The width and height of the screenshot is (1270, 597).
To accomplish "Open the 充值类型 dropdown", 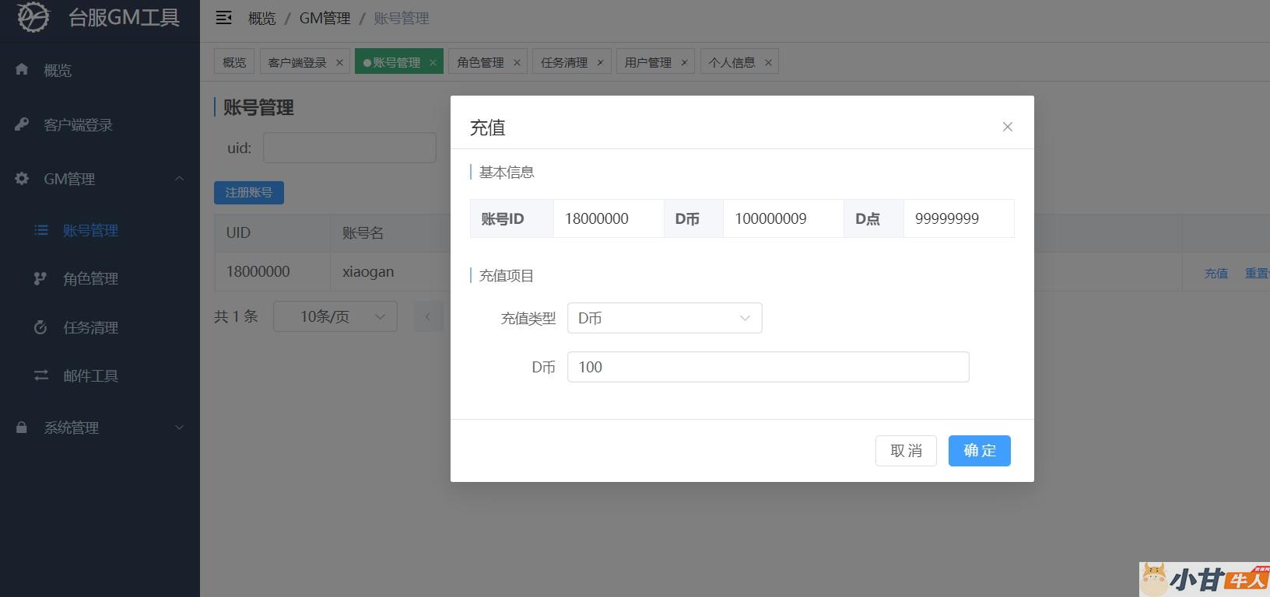I will click(x=665, y=318).
